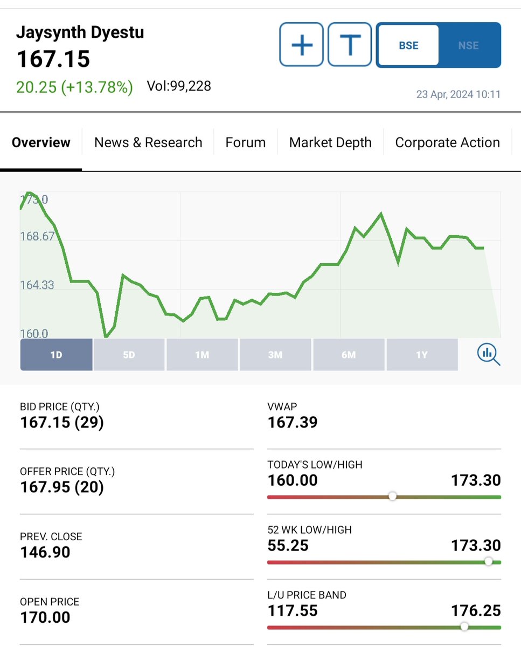The image size is (521, 647).
Task: Click the Today's Low/High range slider marker
Action: 393,496
